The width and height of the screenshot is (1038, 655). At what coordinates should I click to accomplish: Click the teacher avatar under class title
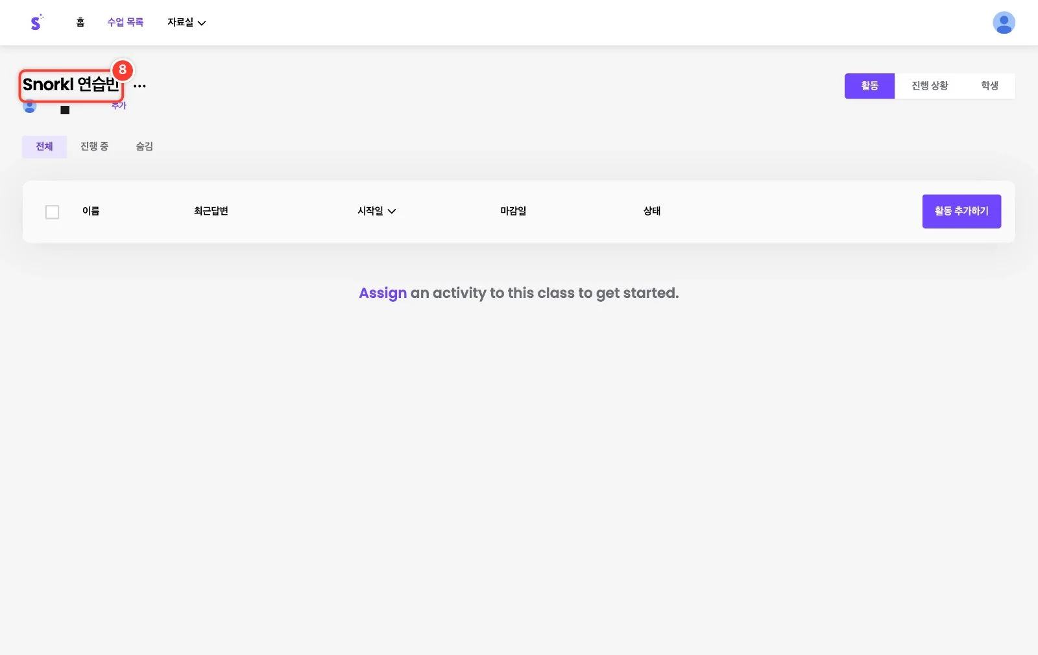pos(30,107)
